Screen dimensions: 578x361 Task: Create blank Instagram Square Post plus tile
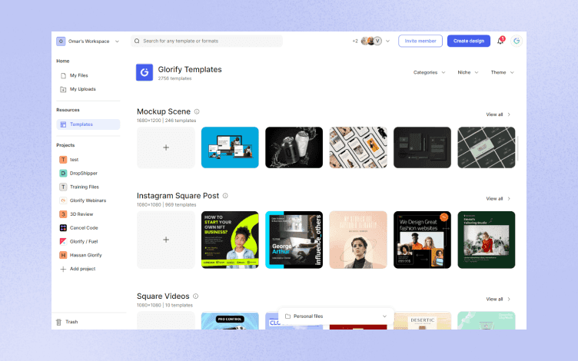pyautogui.click(x=166, y=240)
